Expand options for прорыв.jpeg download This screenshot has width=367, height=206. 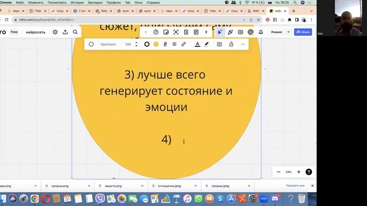[x=249, y=186]
